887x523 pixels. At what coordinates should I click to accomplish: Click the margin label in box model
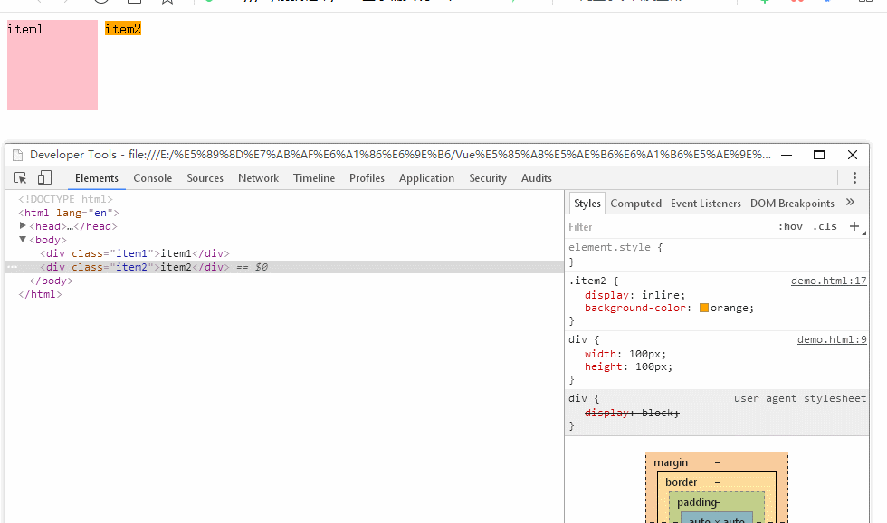pos(671,462)
